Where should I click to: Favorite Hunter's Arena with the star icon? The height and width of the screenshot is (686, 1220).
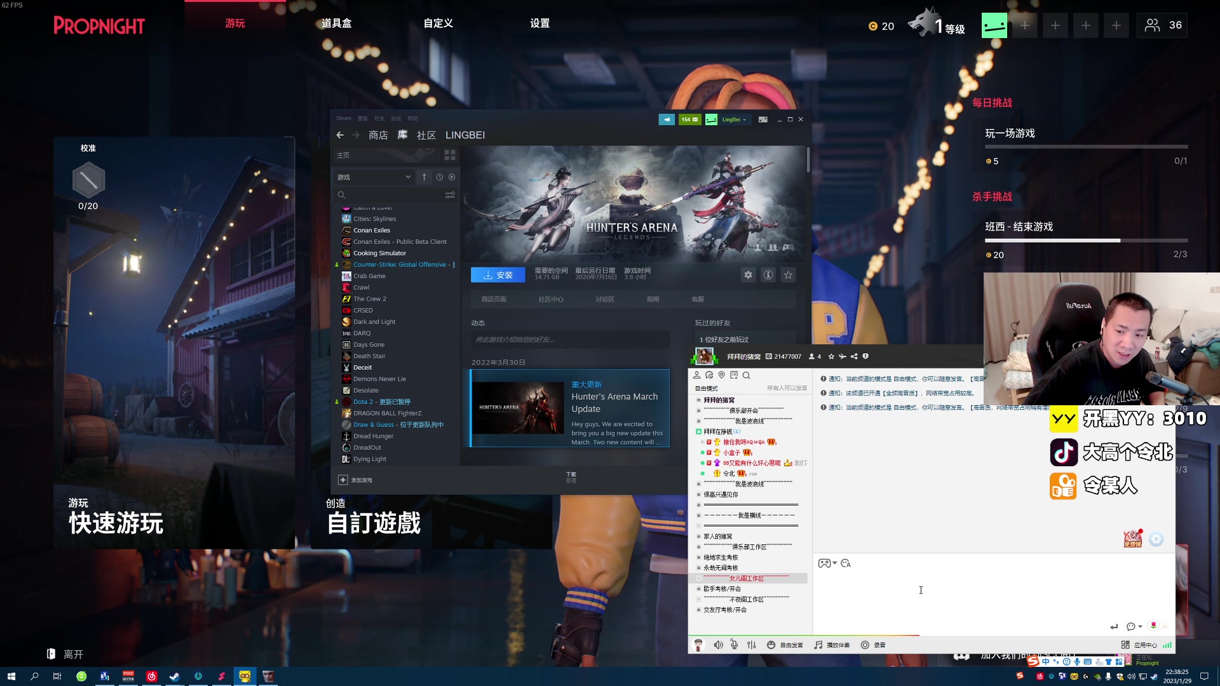789,275
